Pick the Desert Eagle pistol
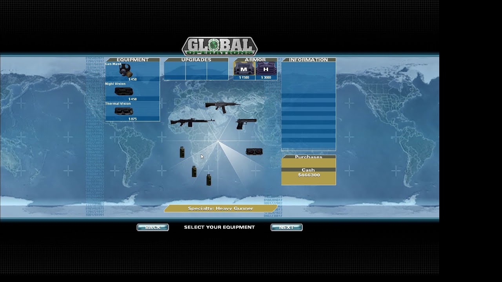 [246, 124]
